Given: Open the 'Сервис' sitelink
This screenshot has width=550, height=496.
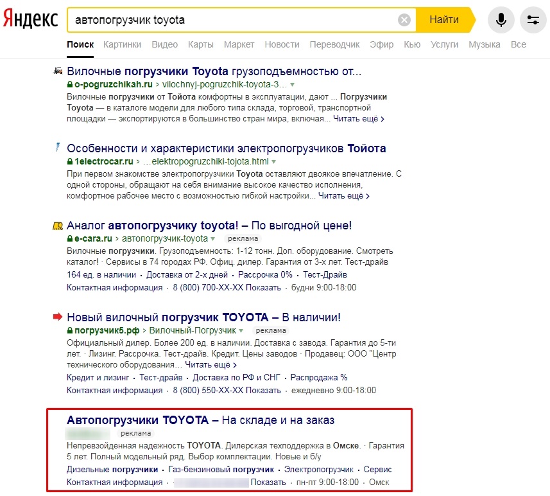Looking at the screenshot, I should 377,469.
